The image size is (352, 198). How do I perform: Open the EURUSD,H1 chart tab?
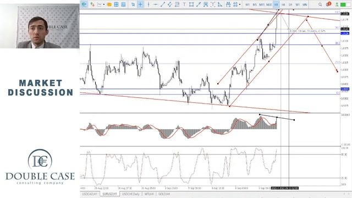110,194
